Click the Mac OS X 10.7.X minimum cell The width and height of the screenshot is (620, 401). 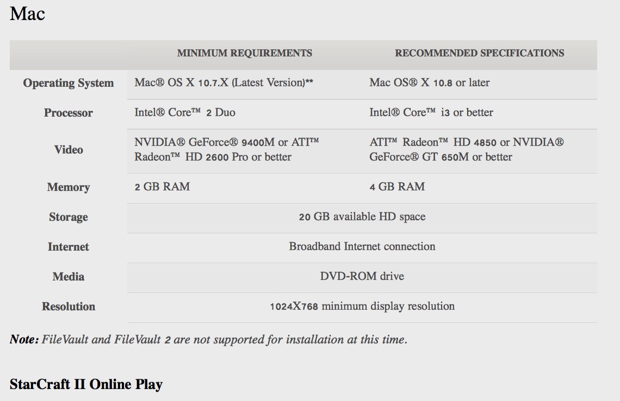tap(224, 83)
